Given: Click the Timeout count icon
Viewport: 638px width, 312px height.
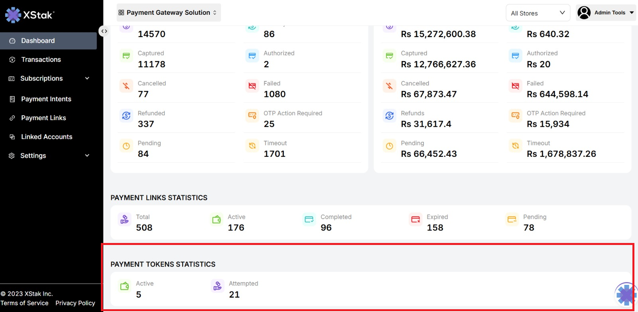Looking at the screenshot, I should click(x=252, y=146).
